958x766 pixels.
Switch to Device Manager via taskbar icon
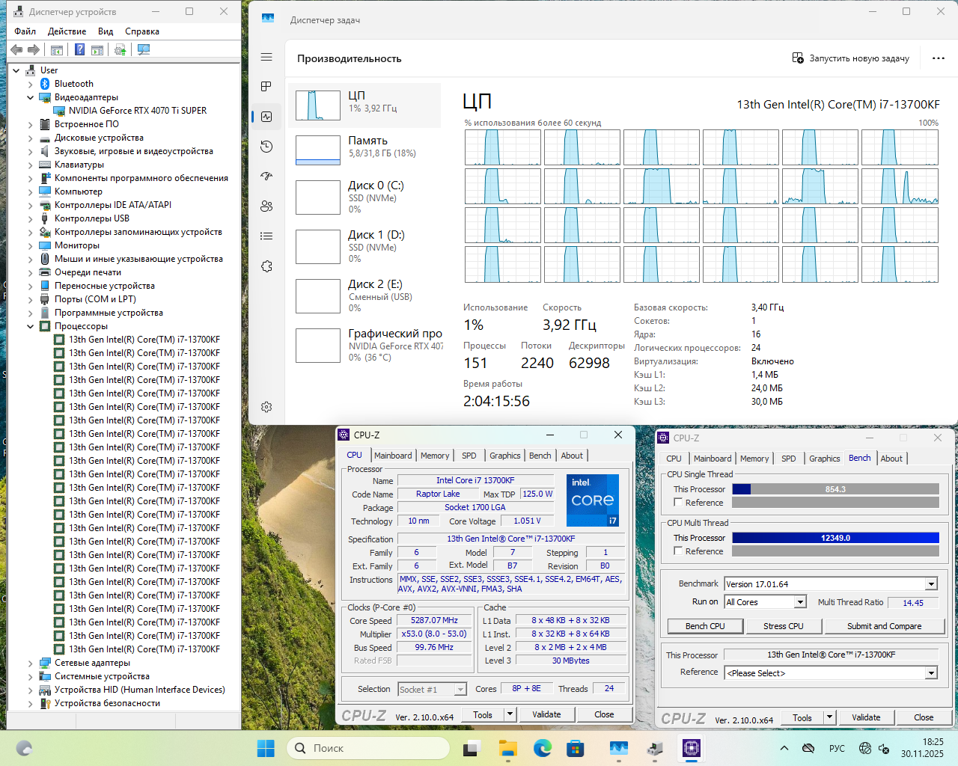[x=655, y=748]
